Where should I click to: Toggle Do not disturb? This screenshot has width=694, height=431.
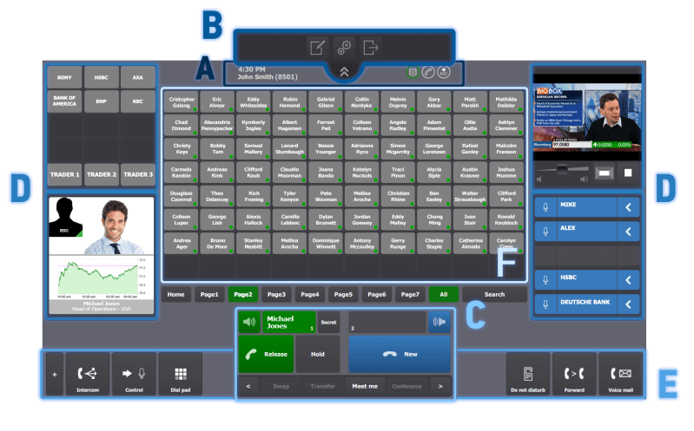528,375
